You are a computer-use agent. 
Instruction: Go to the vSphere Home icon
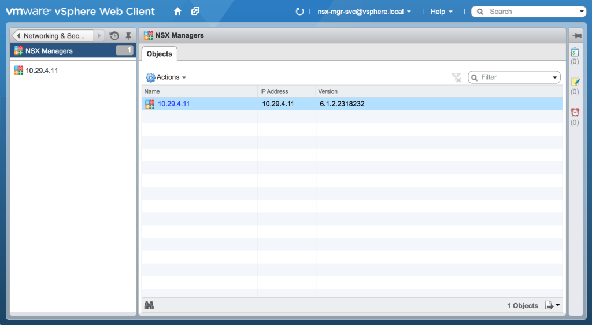point(177,12)
